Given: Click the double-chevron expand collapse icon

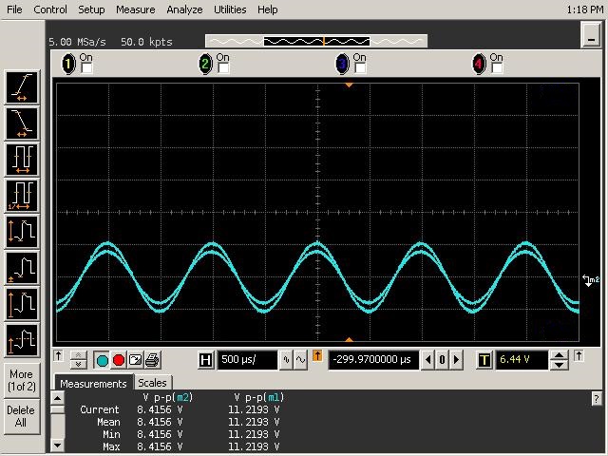Looking at the screenshot, I should click(78, 360).
